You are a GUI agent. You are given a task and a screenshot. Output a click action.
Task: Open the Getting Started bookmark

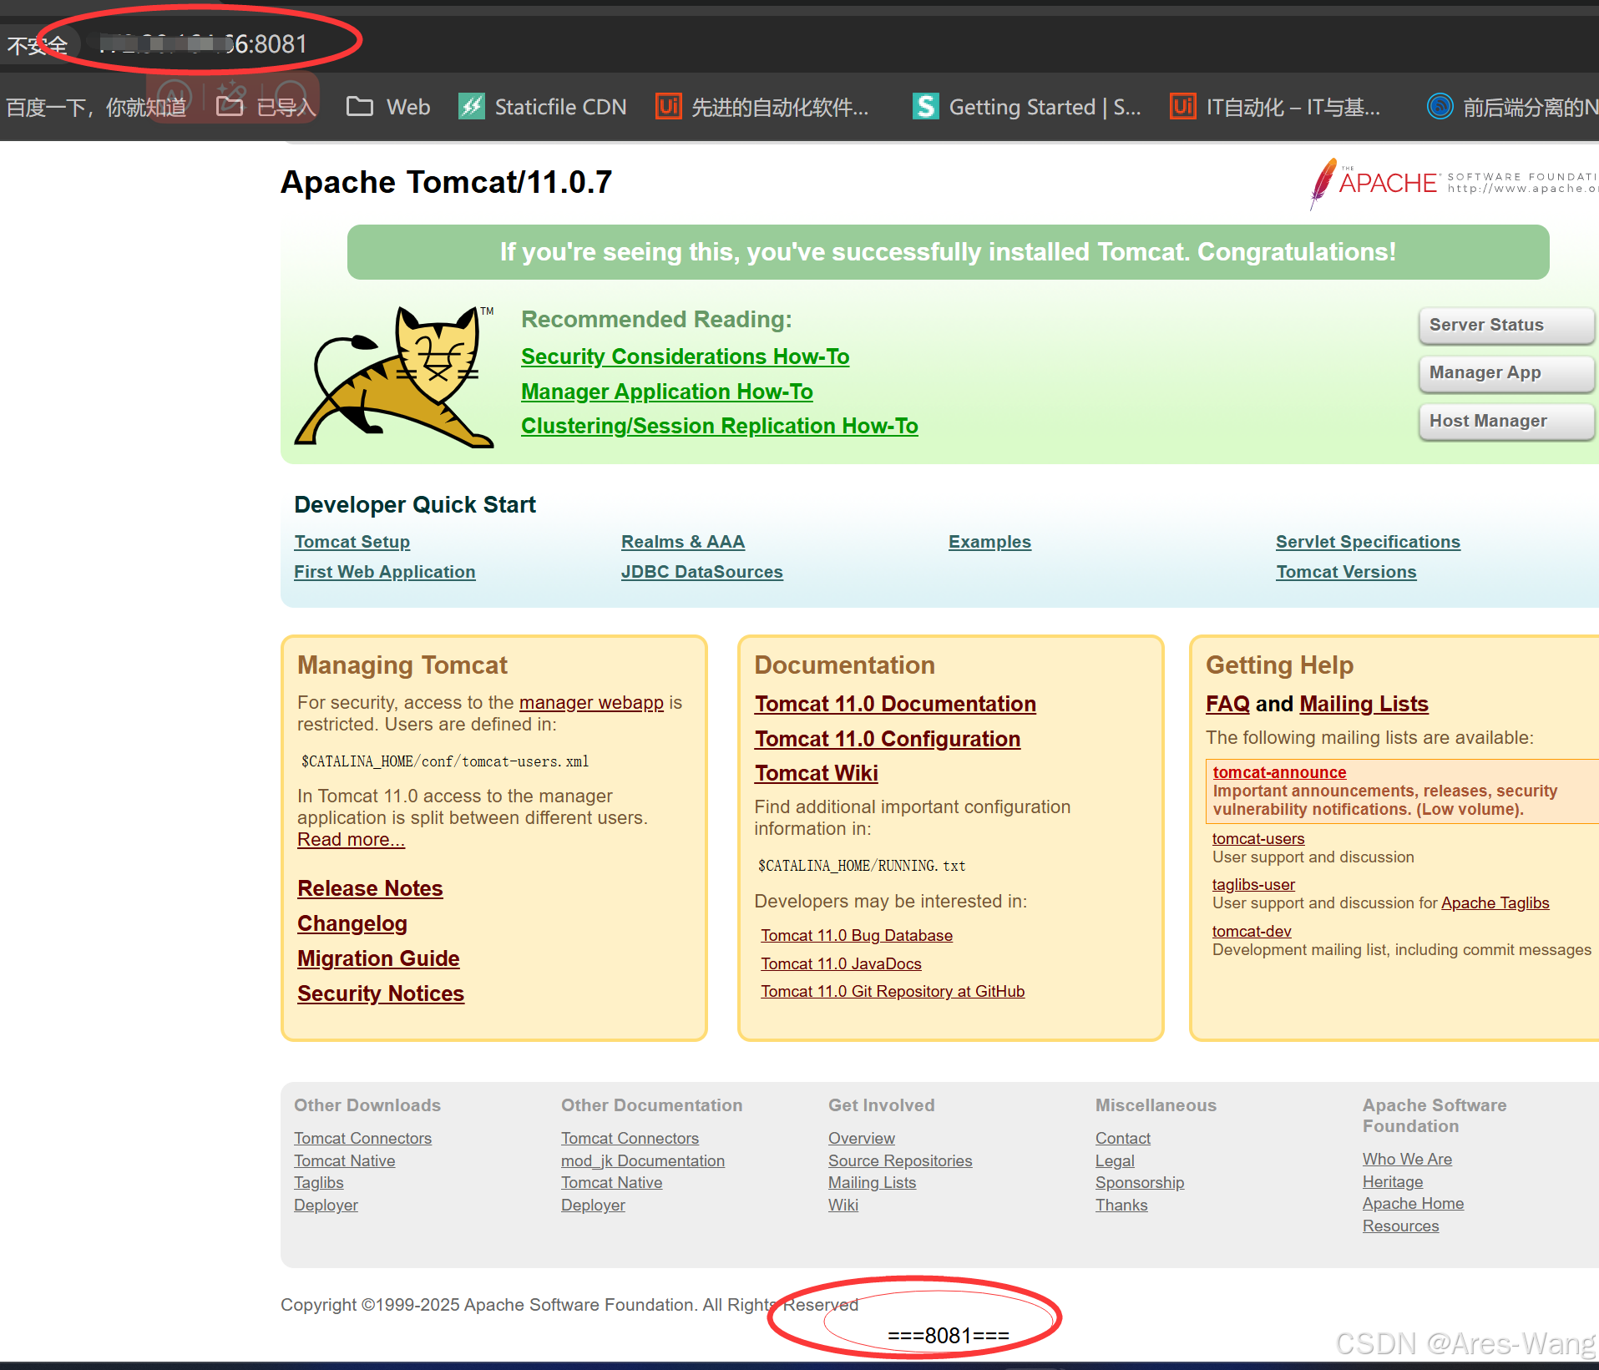(x=1027, y=107)
